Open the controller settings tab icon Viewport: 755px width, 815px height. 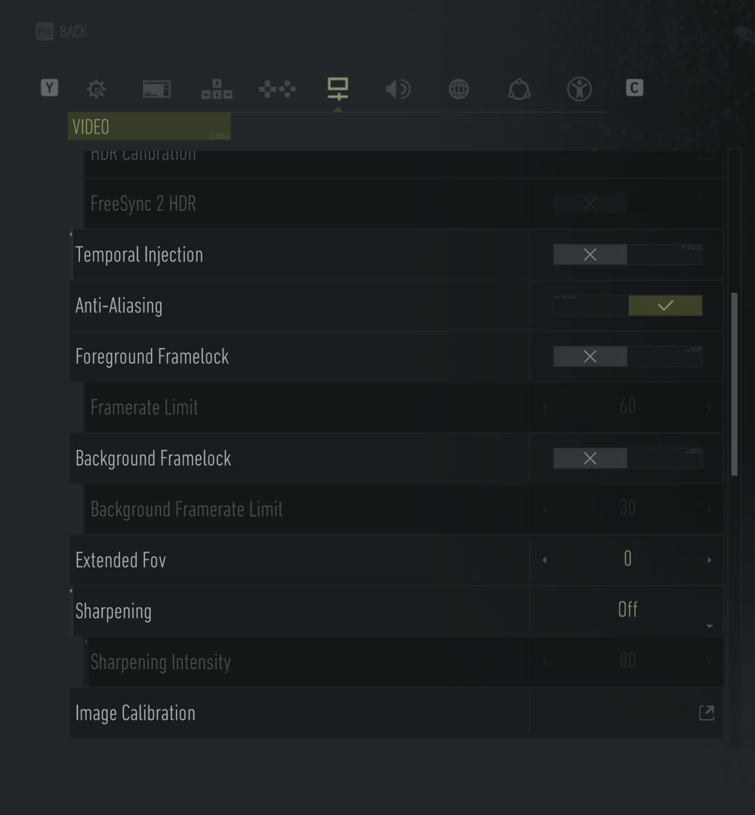[x=277, y=89]
